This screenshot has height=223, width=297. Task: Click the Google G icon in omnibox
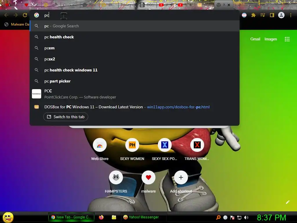click(37, 15)
